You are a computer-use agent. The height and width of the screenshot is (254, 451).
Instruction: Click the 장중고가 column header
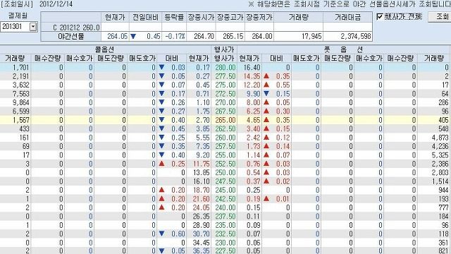230,17
